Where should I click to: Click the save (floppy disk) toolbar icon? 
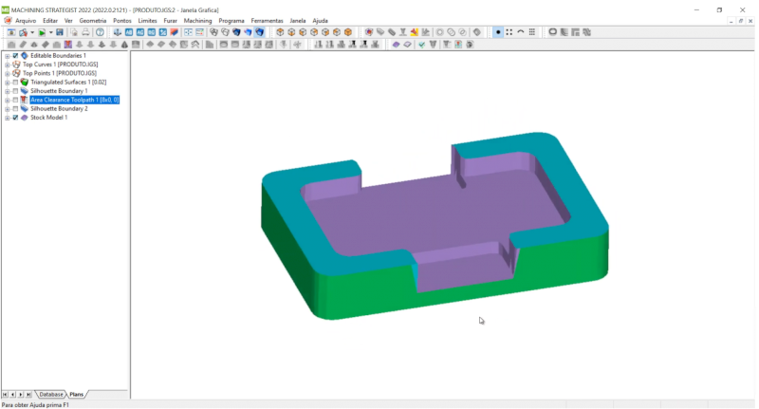tap(61, 32)
